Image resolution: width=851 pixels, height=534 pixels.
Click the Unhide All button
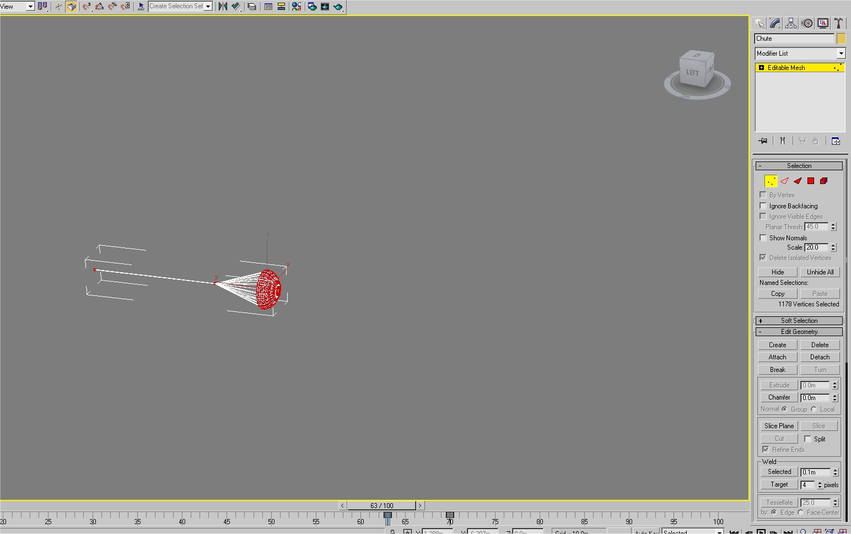tap(820, 272)
